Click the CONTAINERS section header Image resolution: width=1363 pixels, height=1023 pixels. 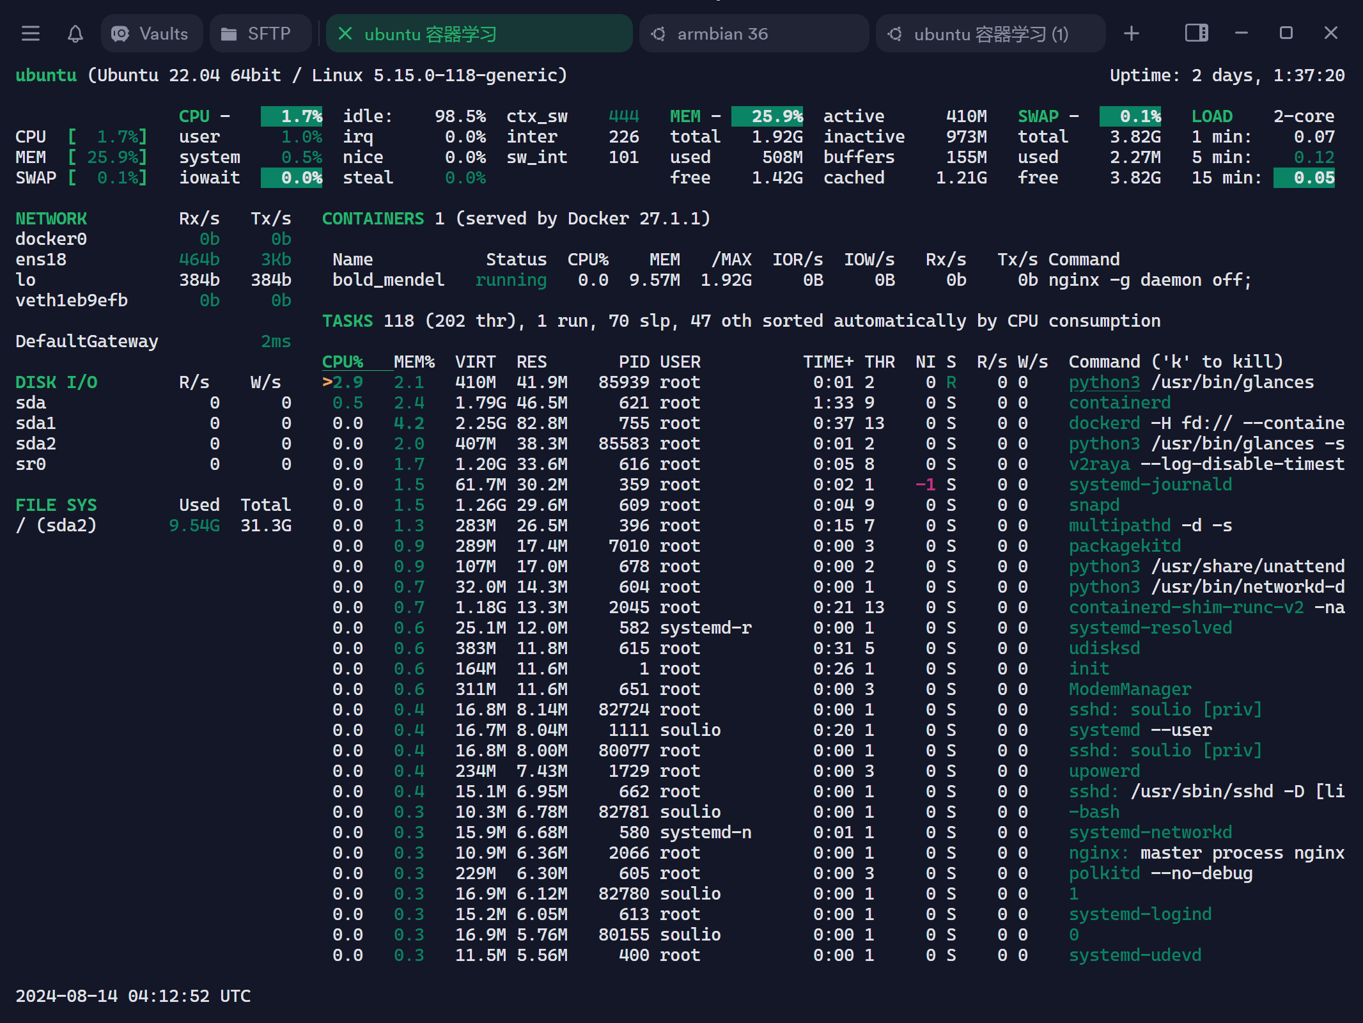[373, 219]
